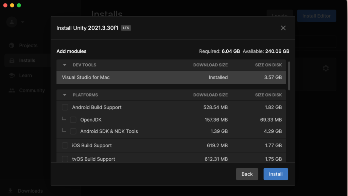Open the account profile avatar

click(12, 22)
